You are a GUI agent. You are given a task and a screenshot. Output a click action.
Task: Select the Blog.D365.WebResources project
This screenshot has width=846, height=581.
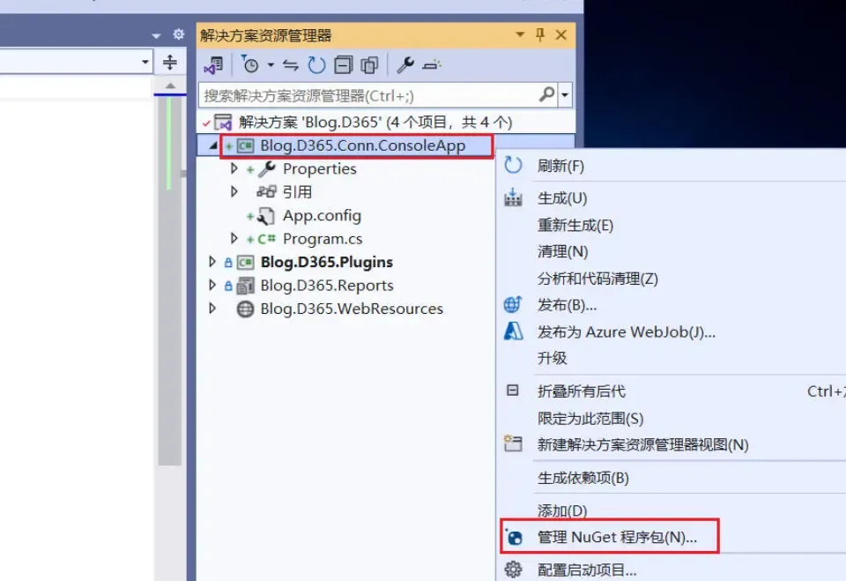click(352, 309)
